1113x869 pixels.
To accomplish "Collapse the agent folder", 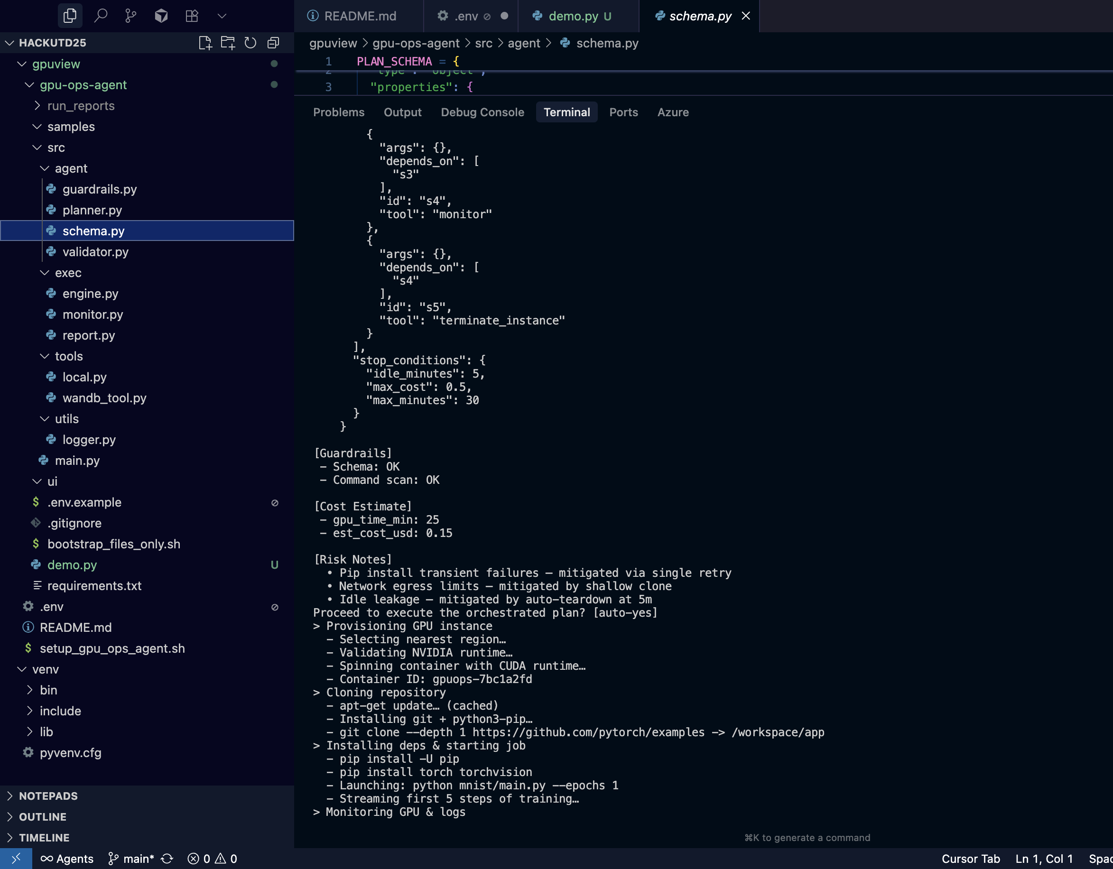I will coord(70,168).
